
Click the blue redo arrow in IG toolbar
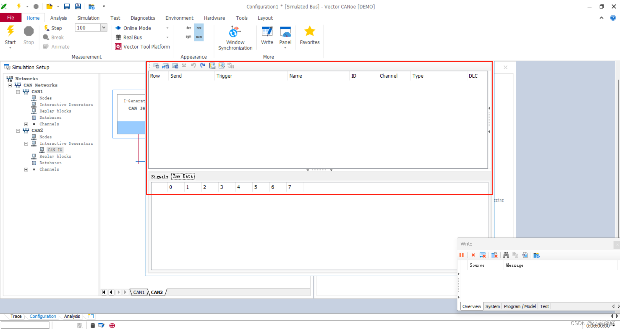click(x=202, y=66)
